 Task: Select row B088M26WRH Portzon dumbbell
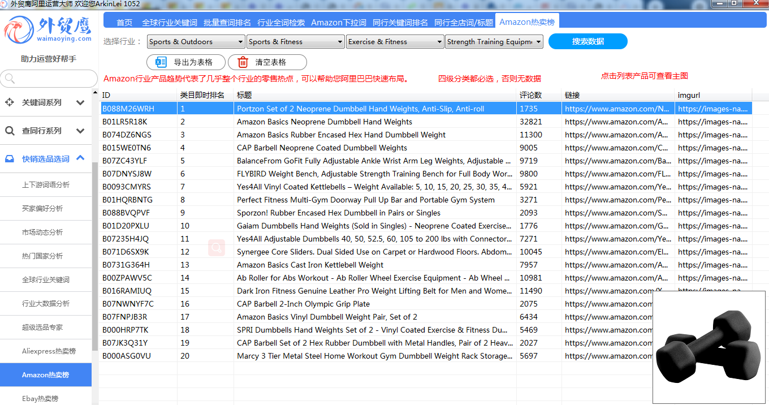coord(426,109)
